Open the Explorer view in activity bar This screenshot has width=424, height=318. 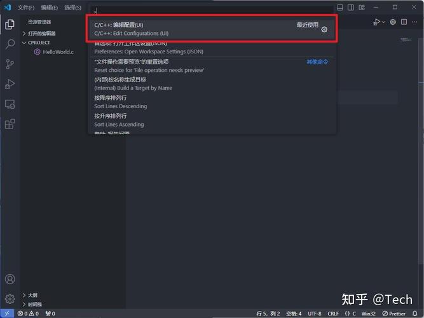coord(10,24)
